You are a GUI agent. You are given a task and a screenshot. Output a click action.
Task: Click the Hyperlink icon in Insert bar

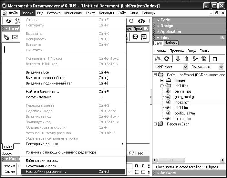6,37
